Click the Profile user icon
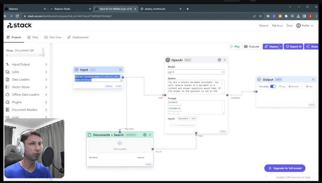322x183 pixels. point(298,26)
